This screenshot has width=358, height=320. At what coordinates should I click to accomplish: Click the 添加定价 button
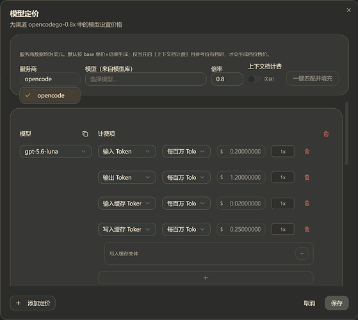tap(33, 303)
